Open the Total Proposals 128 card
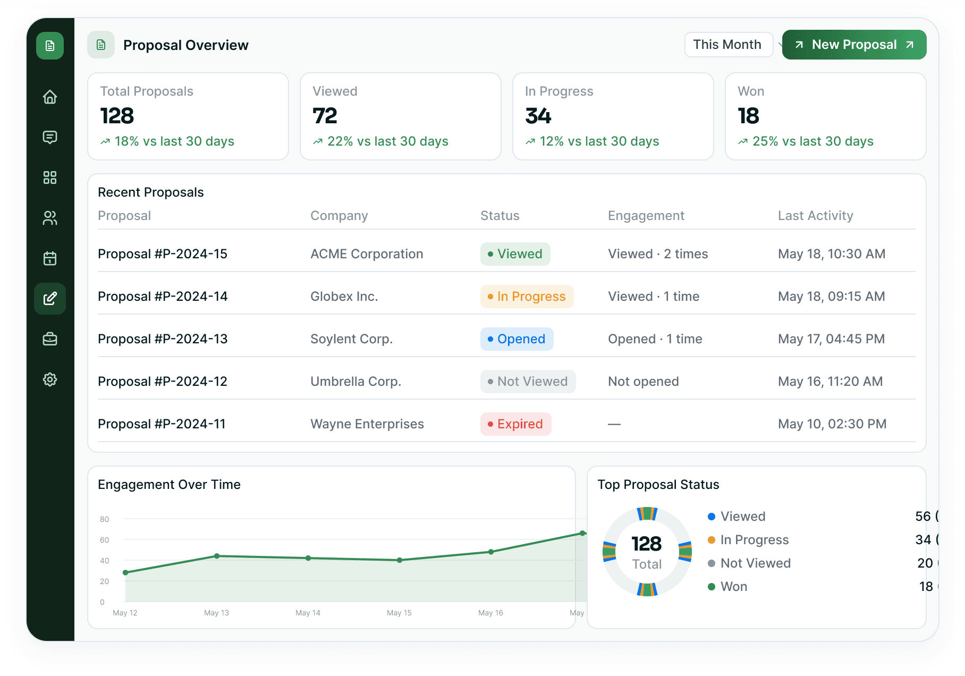965x676 pixels. click(x=188, y=116)
